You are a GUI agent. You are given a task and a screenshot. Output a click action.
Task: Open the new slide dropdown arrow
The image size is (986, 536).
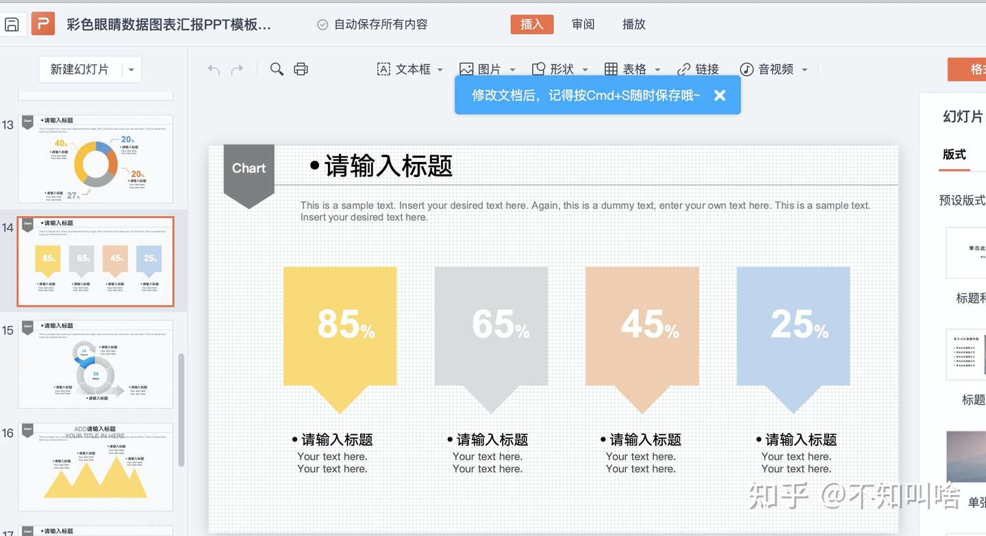(x=131, y=70)
